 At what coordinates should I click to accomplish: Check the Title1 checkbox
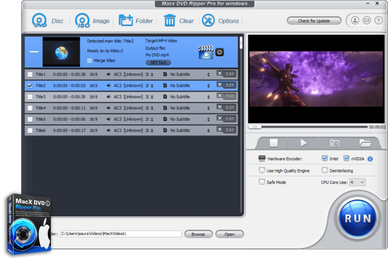click(30, 74)
